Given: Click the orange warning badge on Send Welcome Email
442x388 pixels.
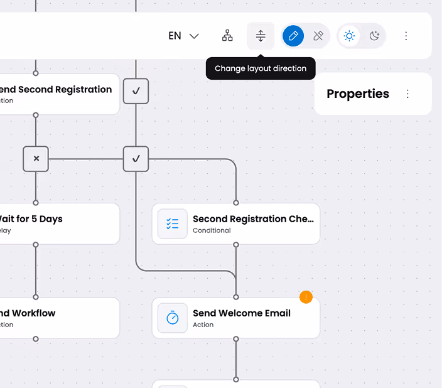Looking at the screenshot, I should point(306,297).
